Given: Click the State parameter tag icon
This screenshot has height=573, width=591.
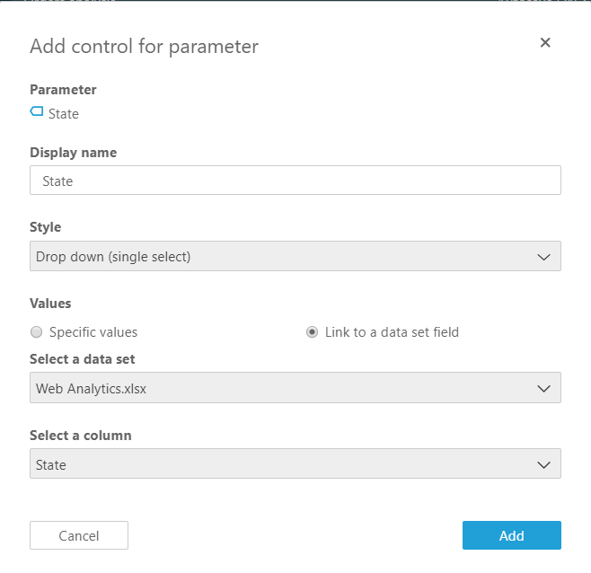Looking at the screenshot, I should pyautogui.click(x=37, y=112).
